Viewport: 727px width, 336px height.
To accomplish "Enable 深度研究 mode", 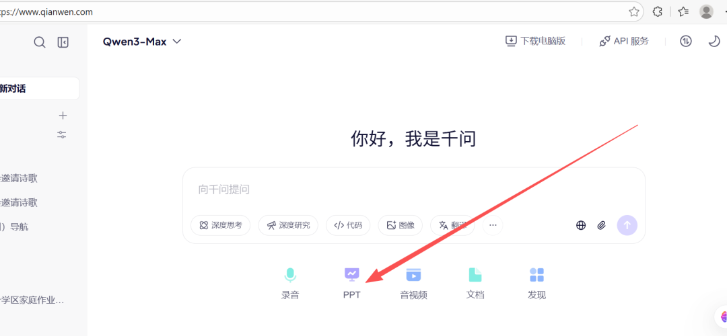I will pyautogui.click(x=288, y=225).
